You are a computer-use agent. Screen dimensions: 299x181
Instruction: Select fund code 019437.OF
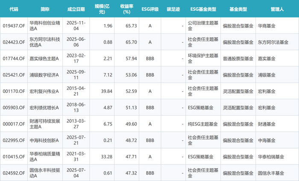[x=14, y=26]
